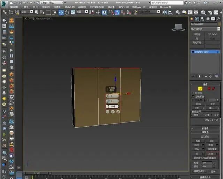
Task: Activate Bind to Space Warp tool
Action: [x=17, y=13]
